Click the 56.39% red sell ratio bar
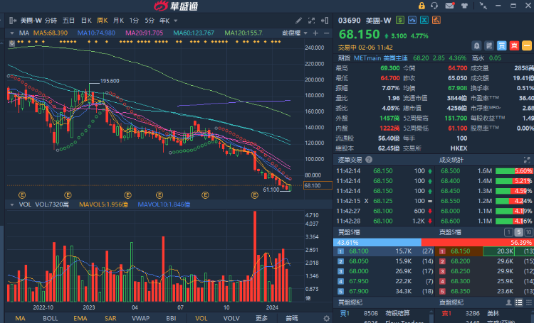 coord(478,242)
